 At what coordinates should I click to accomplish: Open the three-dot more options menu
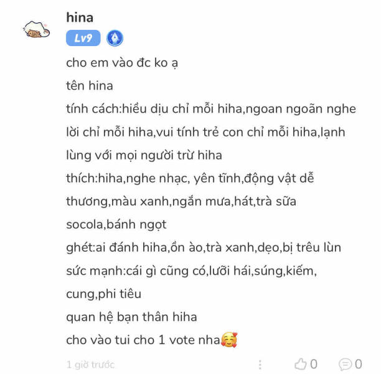pyautogui.click(x=260, y=365)
